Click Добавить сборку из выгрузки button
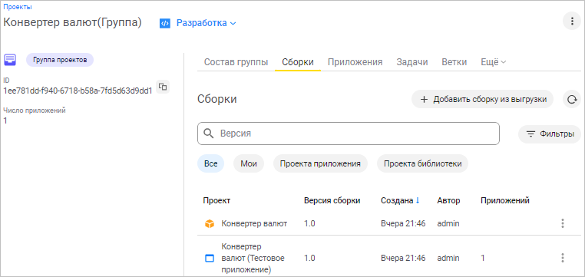 point(482,99)
